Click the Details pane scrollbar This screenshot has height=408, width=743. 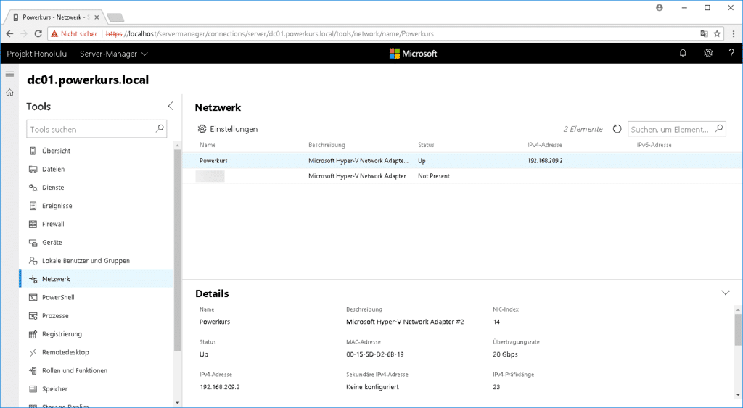[738, 329]
